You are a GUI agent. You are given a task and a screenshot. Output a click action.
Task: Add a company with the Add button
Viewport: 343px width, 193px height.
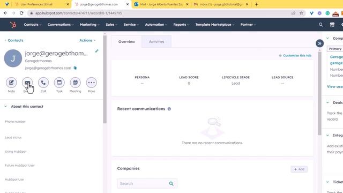click(x=299, y=169)
